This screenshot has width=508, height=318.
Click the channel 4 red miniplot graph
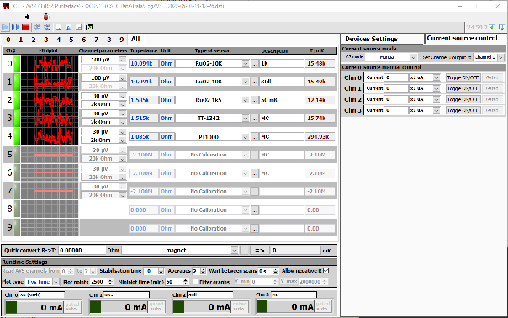click(50, 136)
